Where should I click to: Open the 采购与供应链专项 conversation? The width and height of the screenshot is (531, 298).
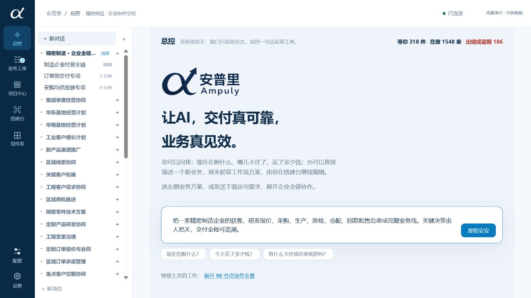tap(78, 88)
